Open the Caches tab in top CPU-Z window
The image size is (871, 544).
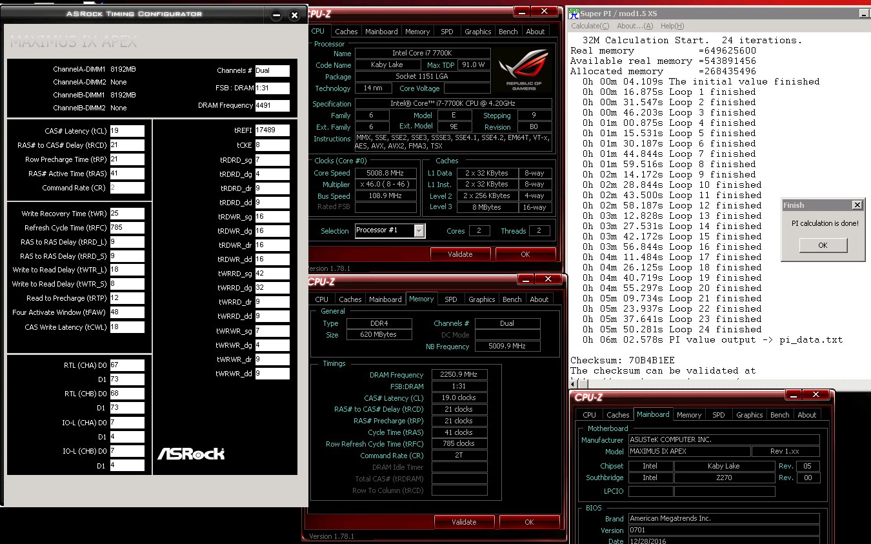(346, 32)
